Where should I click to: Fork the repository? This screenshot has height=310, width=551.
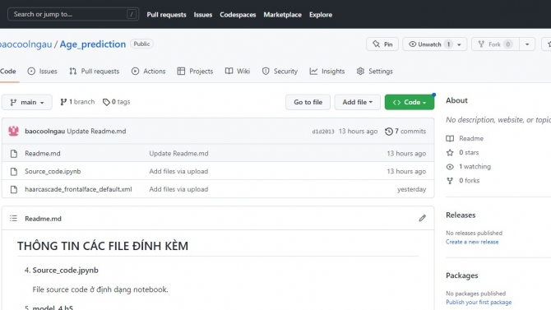[x=495, y=44]
